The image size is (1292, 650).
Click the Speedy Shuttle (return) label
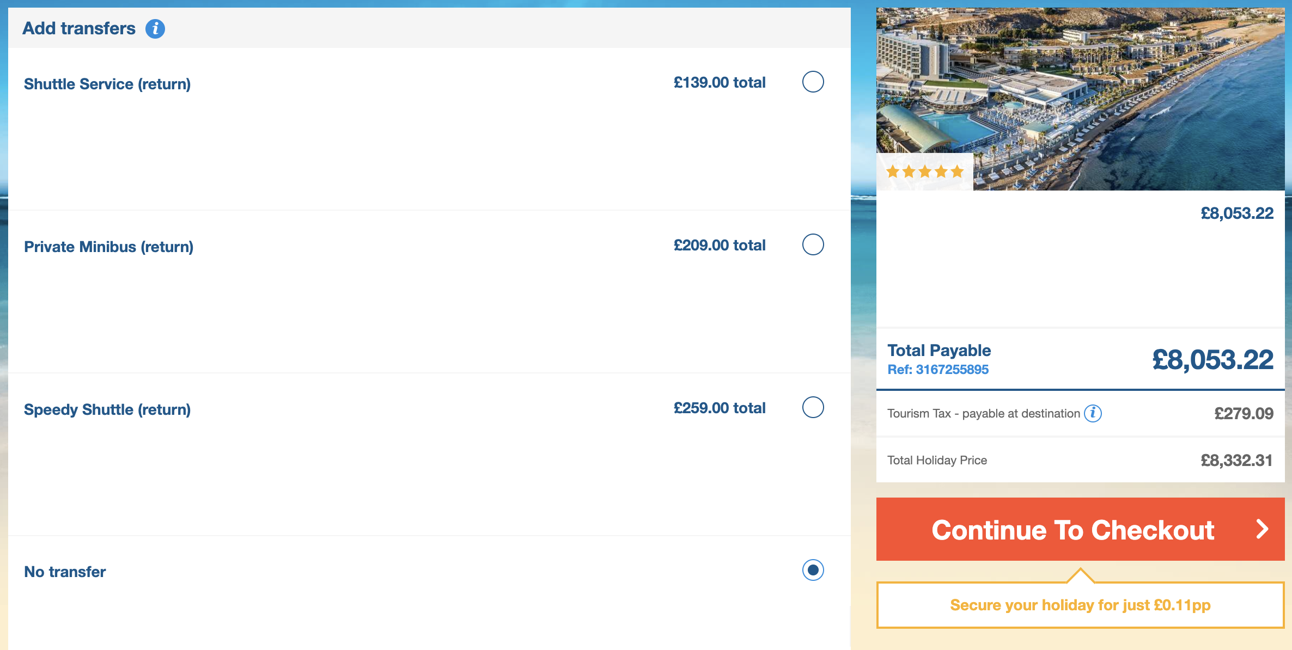tap(107, 409)
